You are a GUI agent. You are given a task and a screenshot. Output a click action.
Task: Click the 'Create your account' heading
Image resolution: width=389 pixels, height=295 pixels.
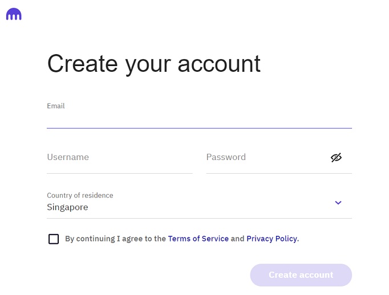153,64
